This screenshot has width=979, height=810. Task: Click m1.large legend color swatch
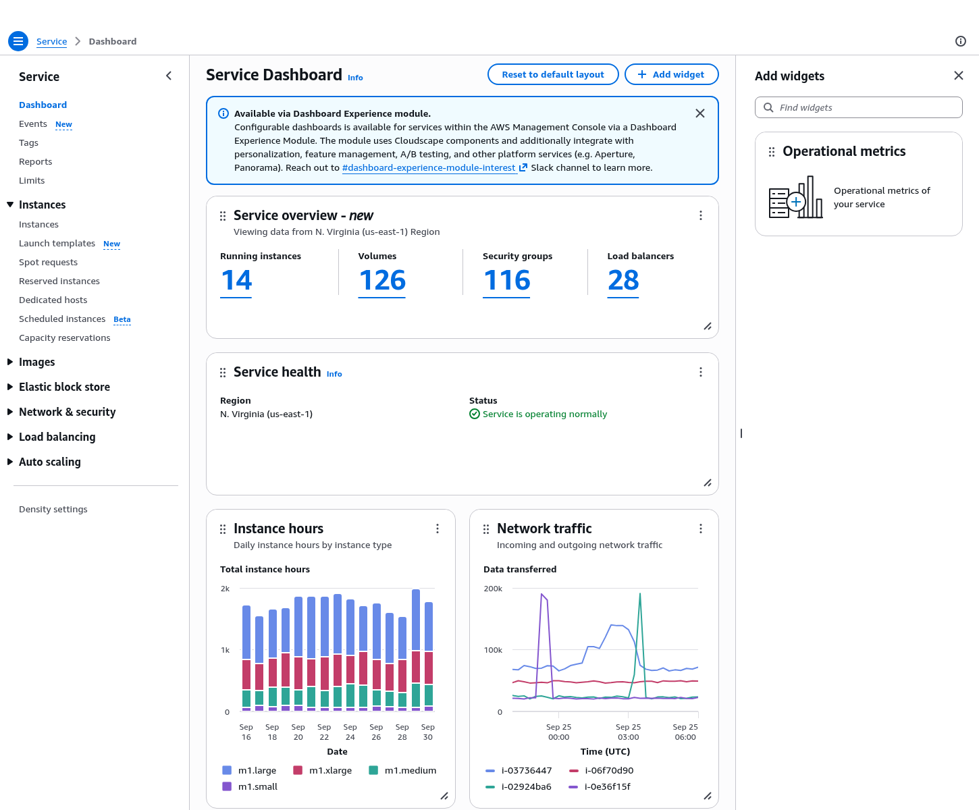point(227,770)
